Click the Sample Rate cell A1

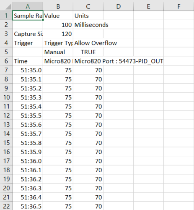click(x=28, y=16)
